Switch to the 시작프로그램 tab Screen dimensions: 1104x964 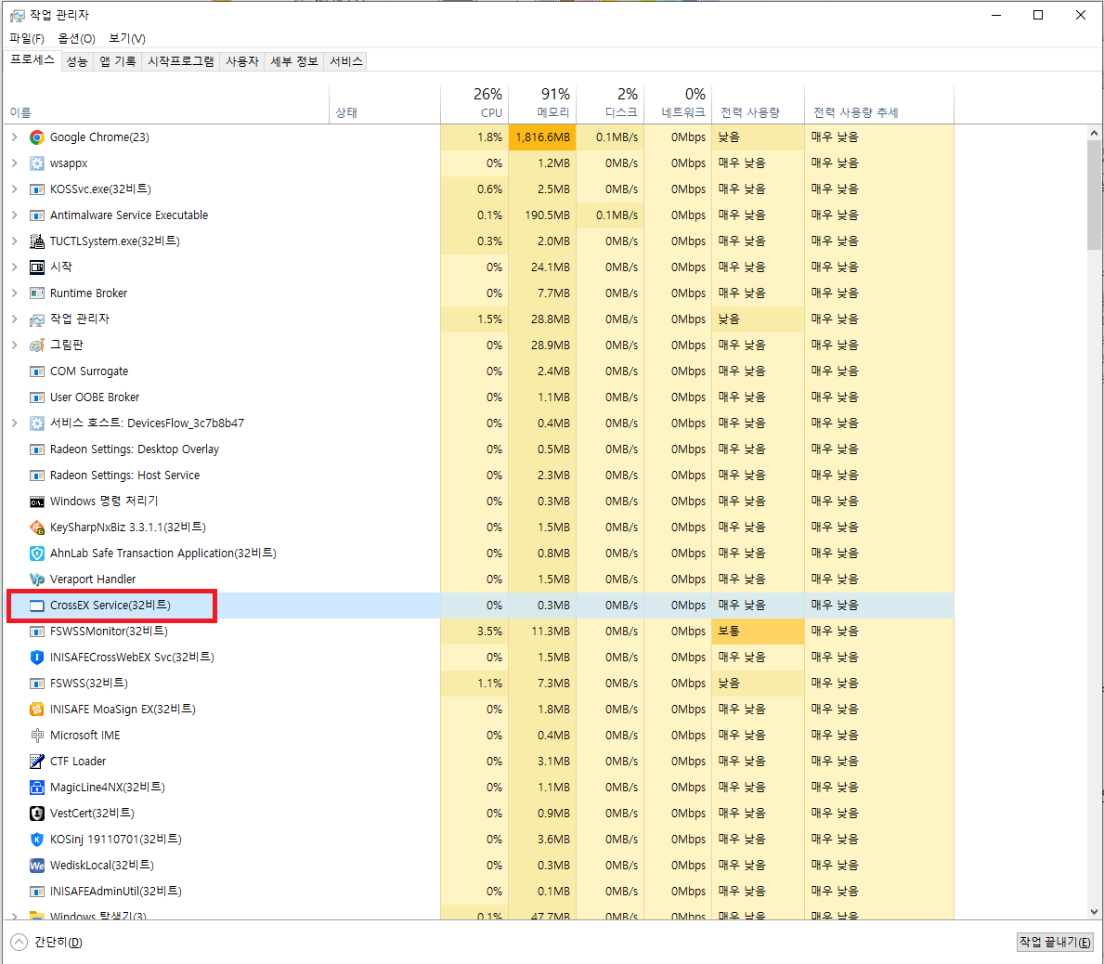[x=180, y=62]
